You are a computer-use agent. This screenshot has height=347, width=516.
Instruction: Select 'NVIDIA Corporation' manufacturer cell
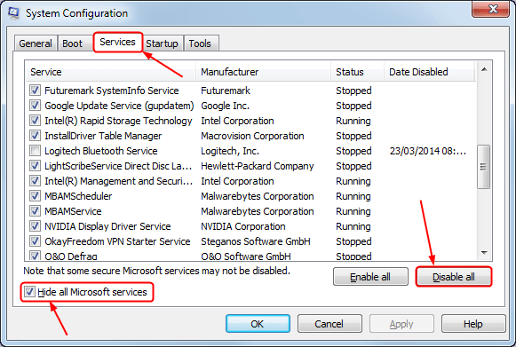tap(243, 226)
